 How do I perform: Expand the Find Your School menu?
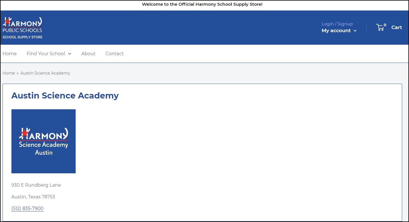tap(49, 54)
